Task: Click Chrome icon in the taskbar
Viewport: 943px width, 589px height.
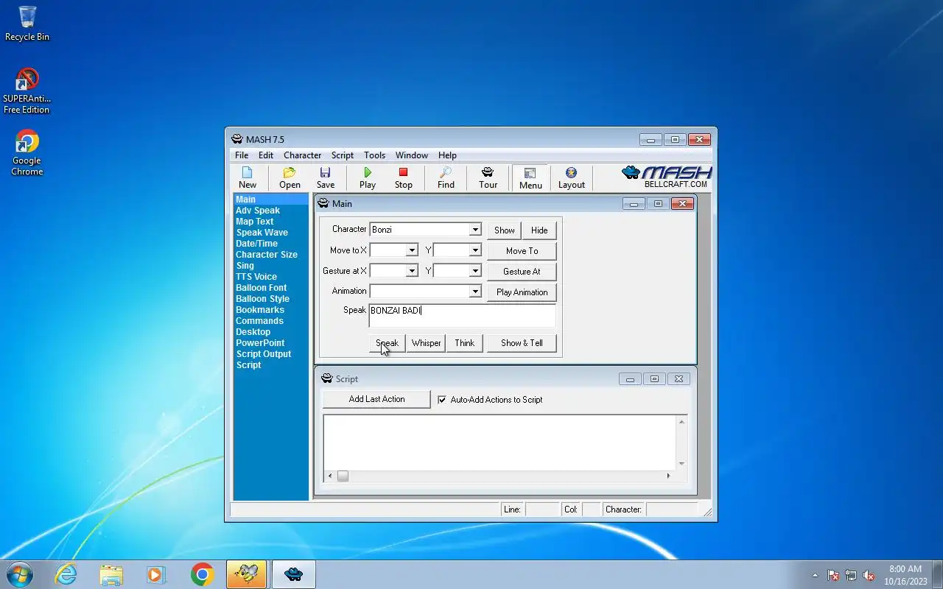Action: click(202, 574)
